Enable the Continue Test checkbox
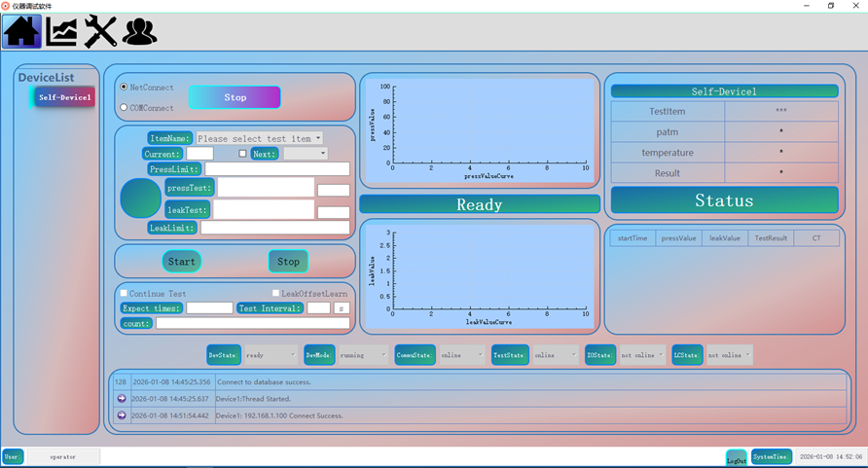This screenshot has height=468, width=868. pos(124,293)
